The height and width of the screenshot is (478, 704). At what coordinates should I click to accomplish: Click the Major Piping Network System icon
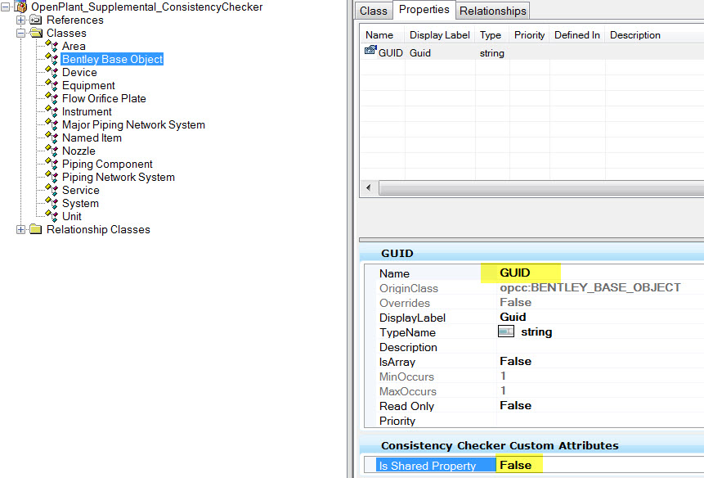point(52,124)
